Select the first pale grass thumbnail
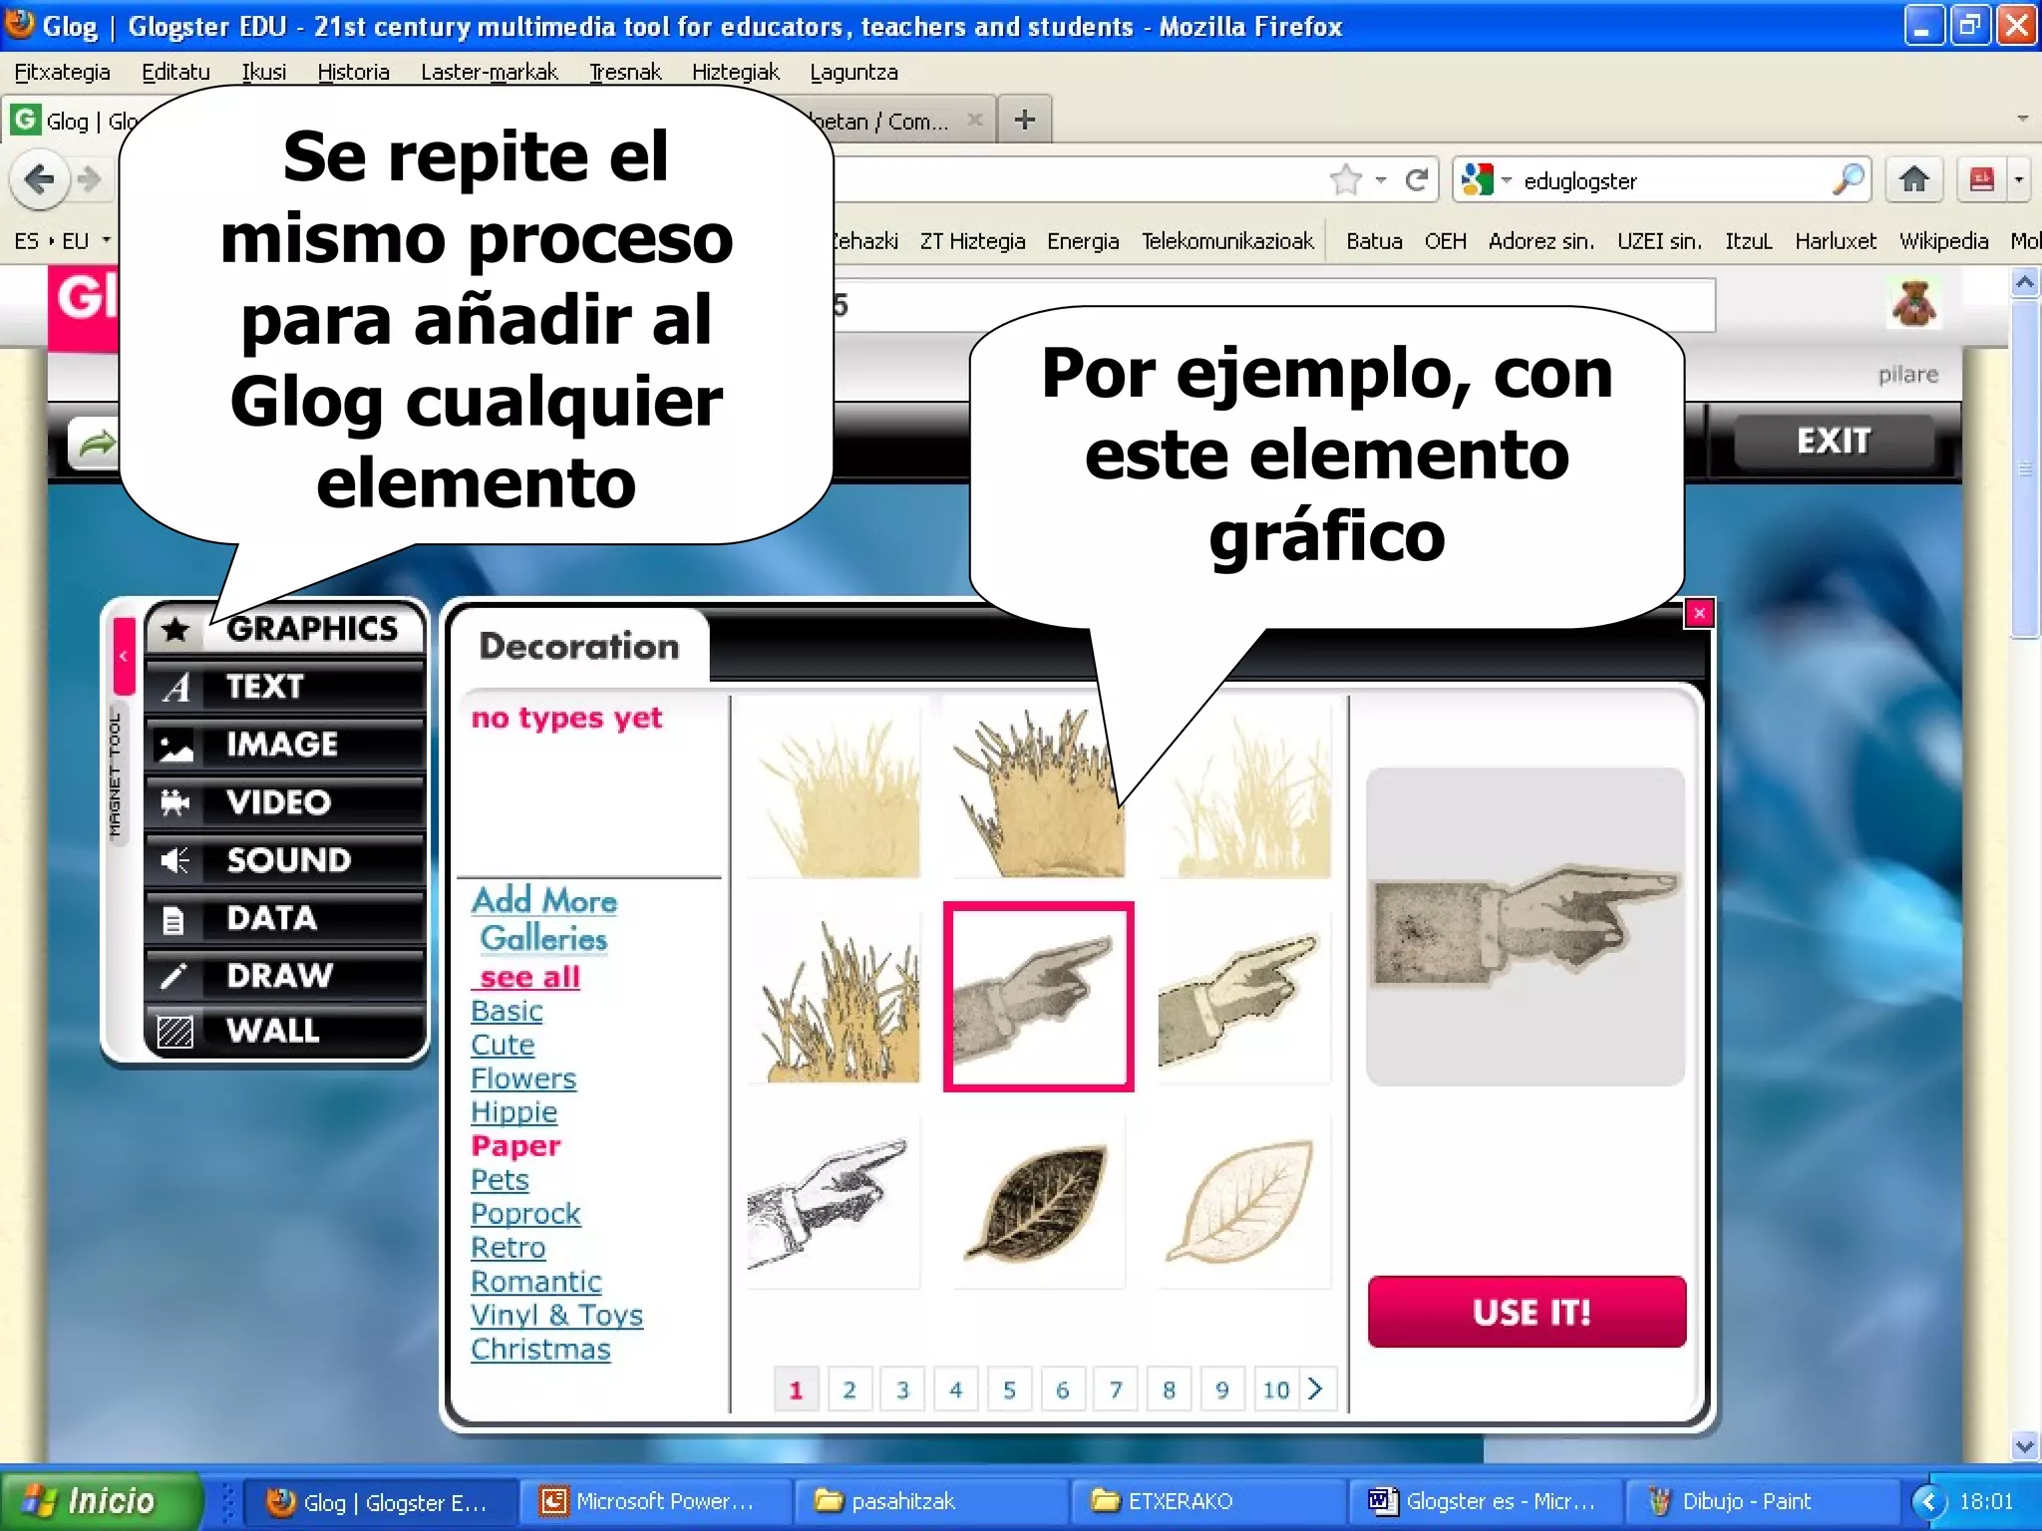This screenshot has width=2042, height=1531. coord(833,791)
